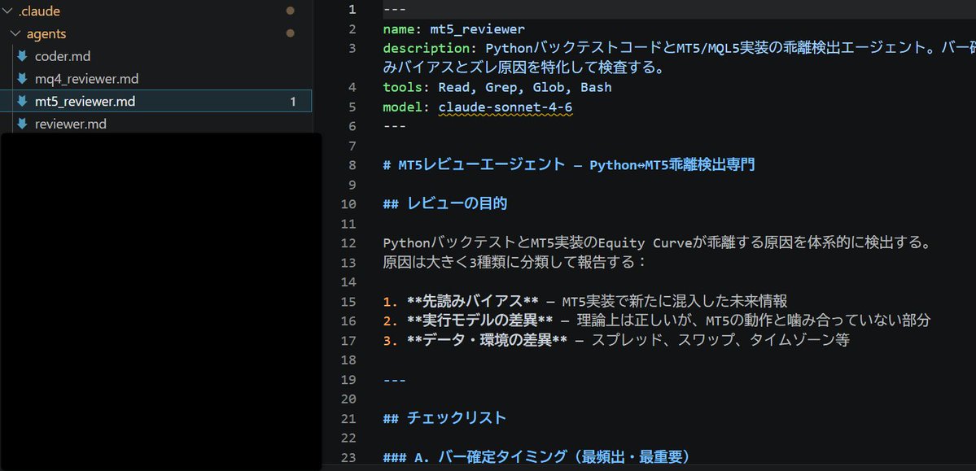Click the bold 'データ・環境の差異' list item
The width and height of the screenshot is (976, 471).
click(487, 340)
